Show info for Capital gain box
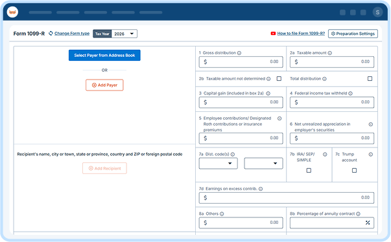 click(268, 94)
